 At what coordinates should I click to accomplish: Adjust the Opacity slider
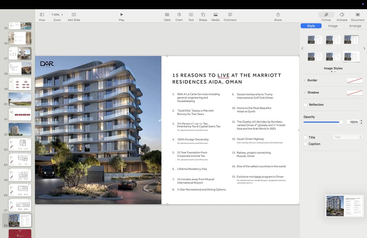323,122
